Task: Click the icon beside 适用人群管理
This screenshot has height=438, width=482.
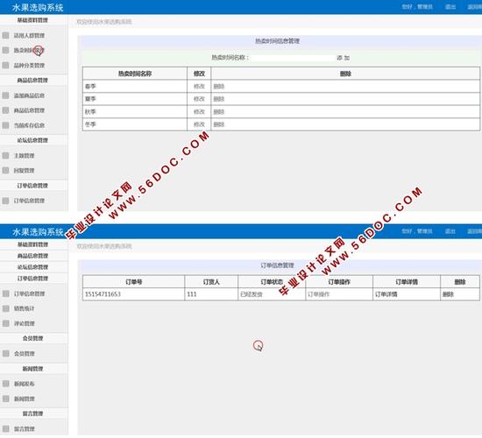Action: [x=5, y=35]
